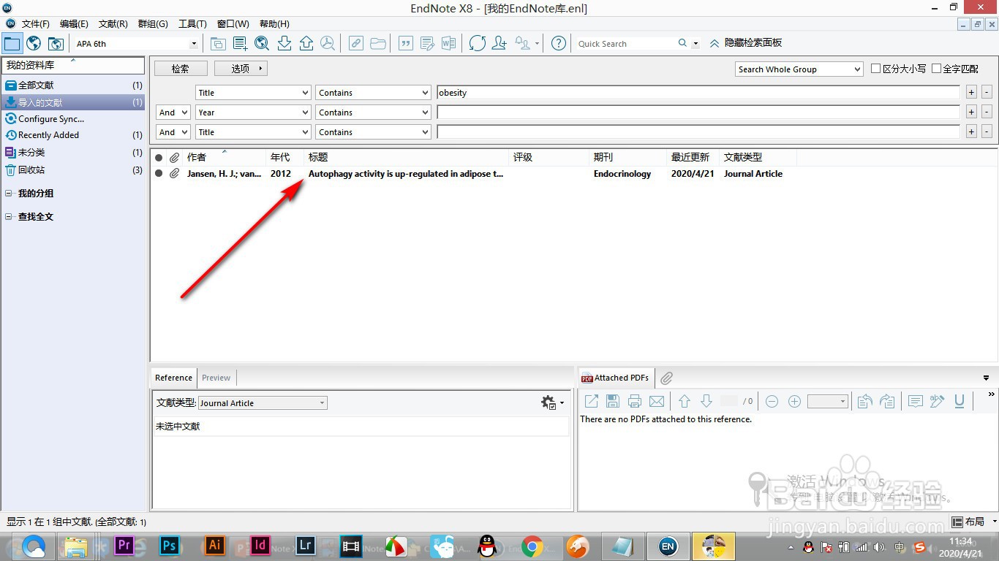
Task: Click the New Reference toolbar icon
Action: (x=240, y=43)
